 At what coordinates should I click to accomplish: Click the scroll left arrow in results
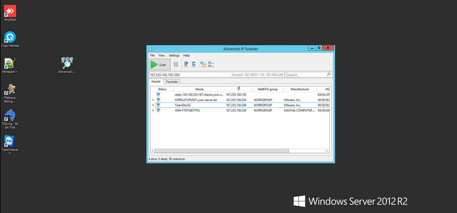click(x=153, y=151)
